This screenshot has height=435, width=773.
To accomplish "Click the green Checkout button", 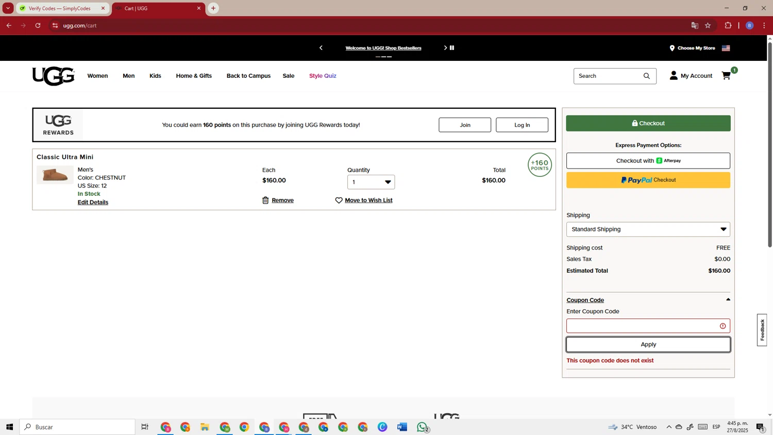I will pyautogui.click(x=648, y=123).
